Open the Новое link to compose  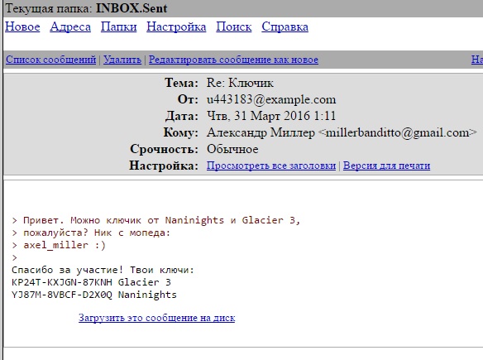[22, 26]
